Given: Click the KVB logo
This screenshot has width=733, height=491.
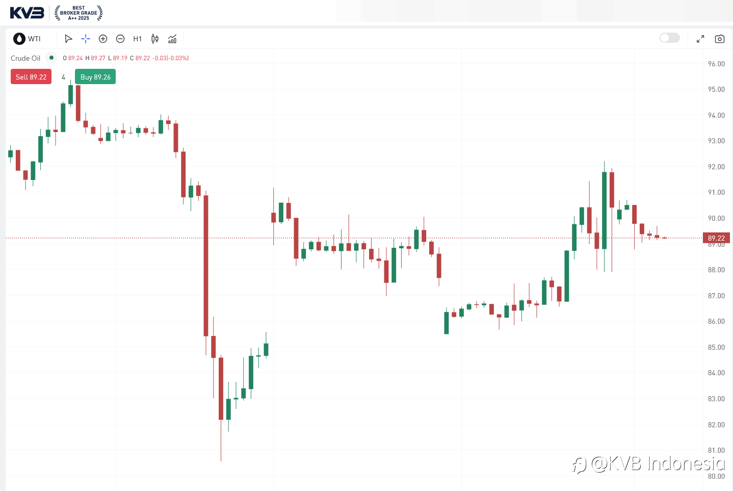Looking at the screenshot, I should click(x=27, y=13).
